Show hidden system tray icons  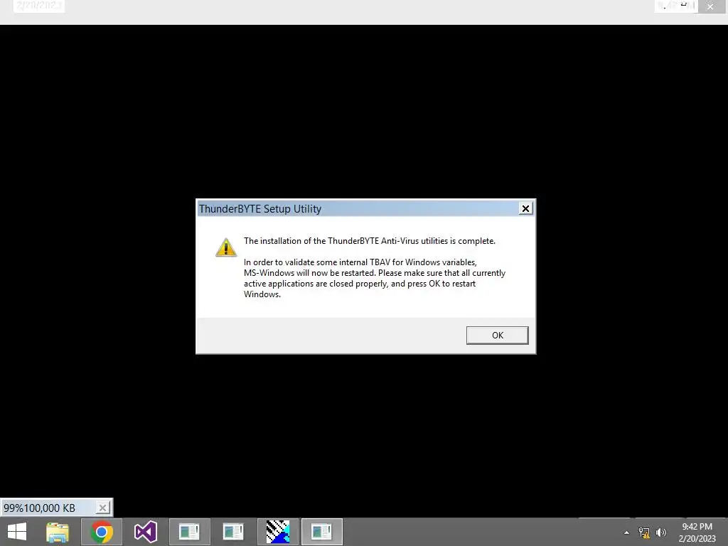pos(627,532)
